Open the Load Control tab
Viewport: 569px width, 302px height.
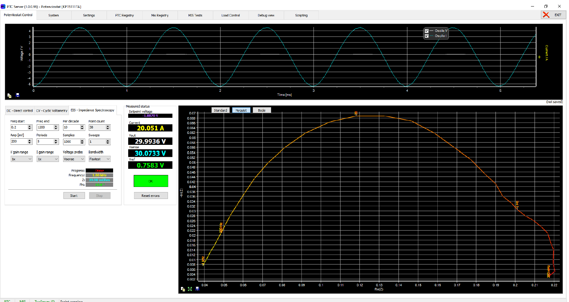coord(230,15)
